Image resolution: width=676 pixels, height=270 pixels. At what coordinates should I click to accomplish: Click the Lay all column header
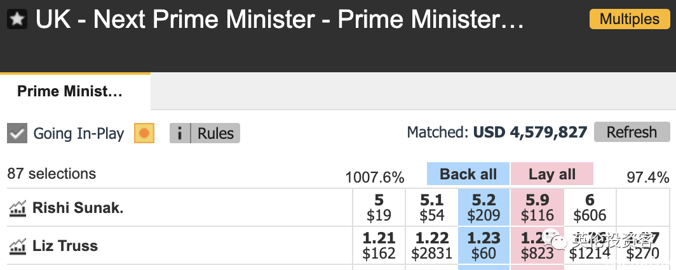click(x=551, y=174)
